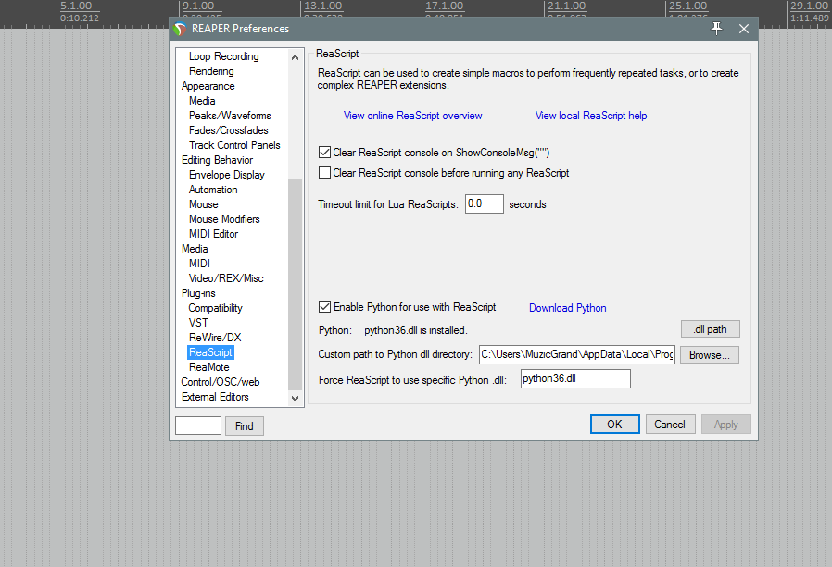Open Peaks/Waveforms preferences page

click(x=230, y=116)
